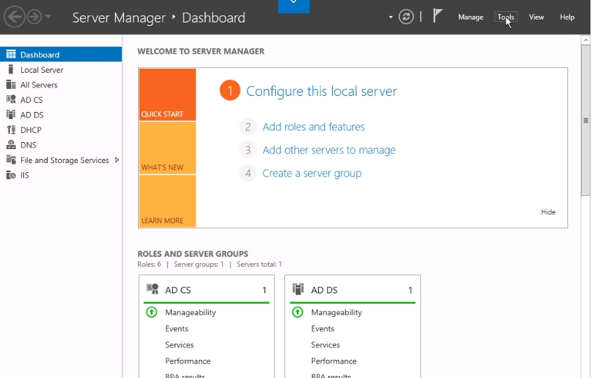The width and height of the screenshot is (594, 378).
Task: Click the AD CS tile header icon
Action: pos(152,289)
